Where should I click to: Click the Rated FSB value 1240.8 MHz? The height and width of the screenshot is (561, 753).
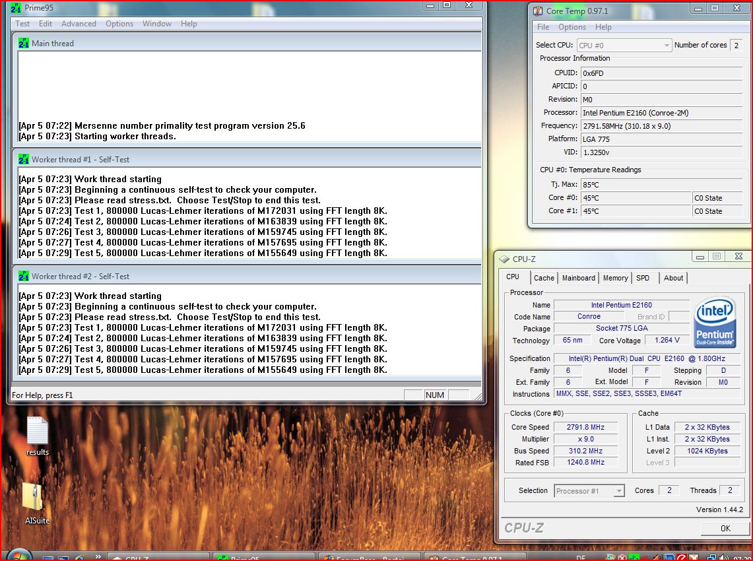(585, 463)
